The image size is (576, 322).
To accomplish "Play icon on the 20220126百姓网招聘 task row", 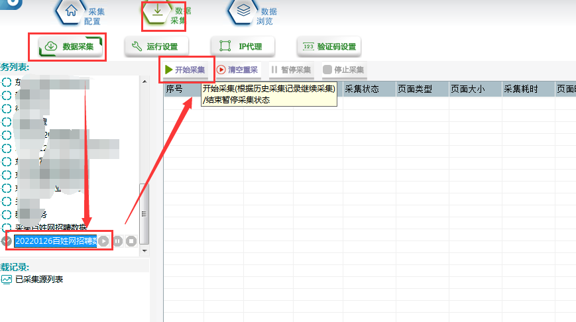I will 103,241.
